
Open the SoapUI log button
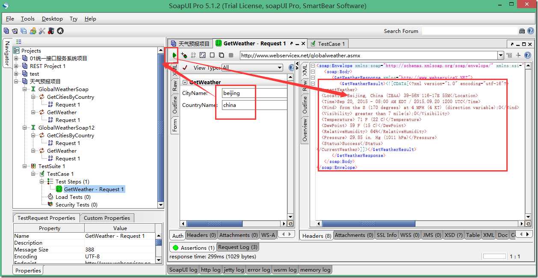click(x=183, y=270)
